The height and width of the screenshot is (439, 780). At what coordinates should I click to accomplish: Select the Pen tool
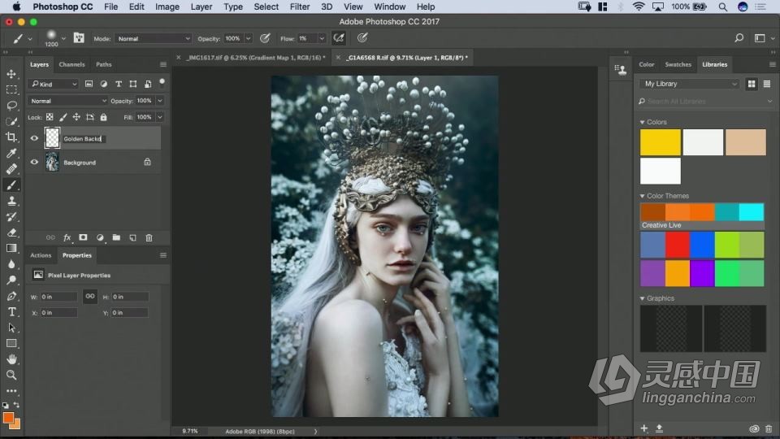click(x=11, y=296)
